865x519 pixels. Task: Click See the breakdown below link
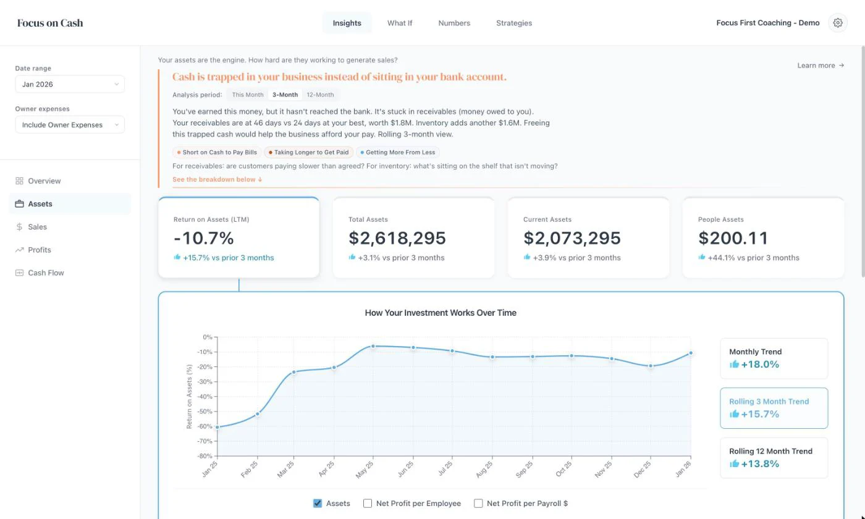[217, 179]
